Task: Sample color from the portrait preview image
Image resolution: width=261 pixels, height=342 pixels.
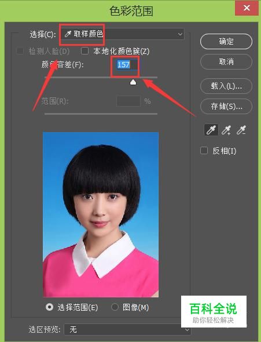Action: tap(101, 214)
